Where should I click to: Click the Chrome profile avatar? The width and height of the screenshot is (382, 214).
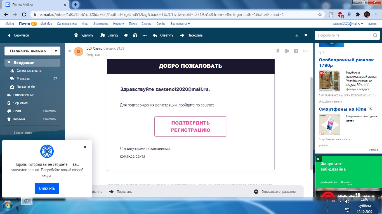[367, 14]
